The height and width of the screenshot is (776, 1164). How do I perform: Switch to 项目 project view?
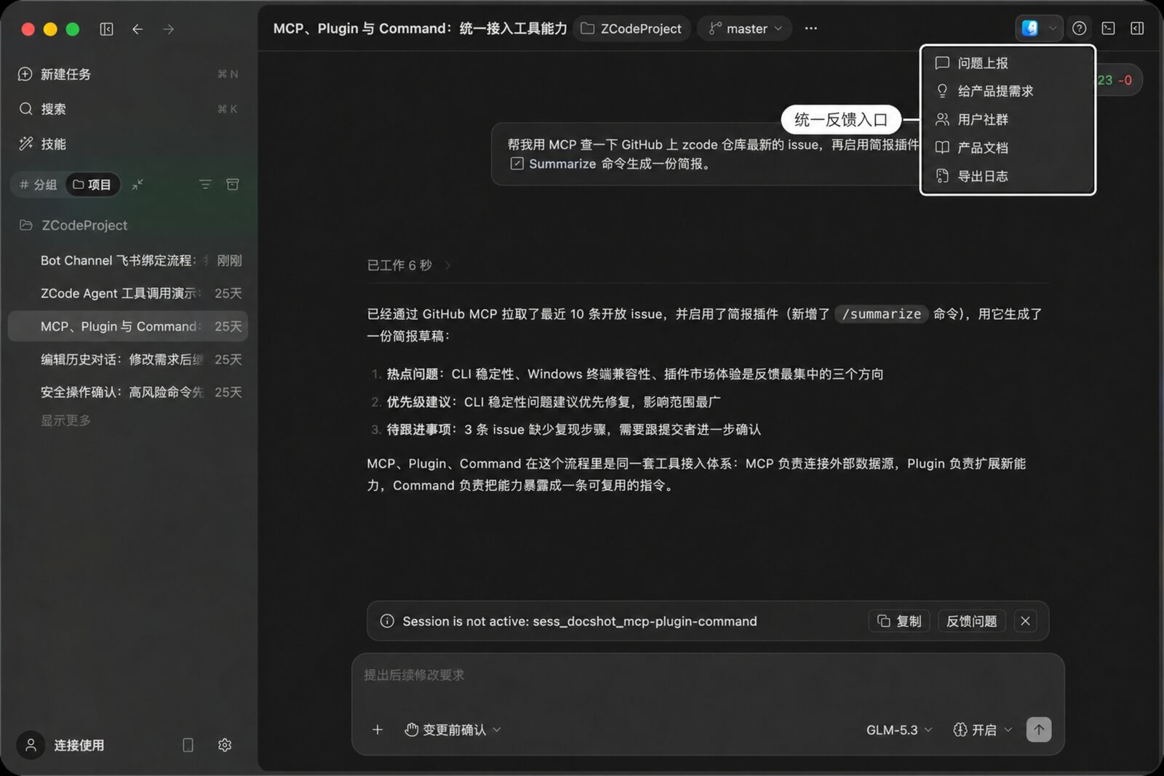pos(92,185)
